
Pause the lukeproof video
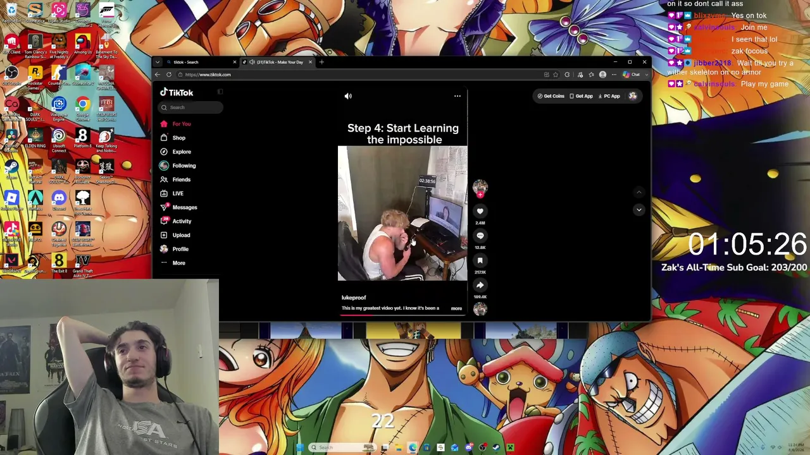[x=402, y=213]
